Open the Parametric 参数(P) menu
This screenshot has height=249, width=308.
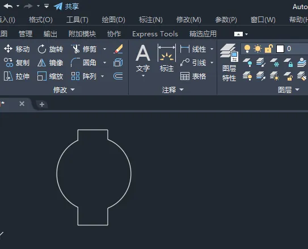pos(226,20)
